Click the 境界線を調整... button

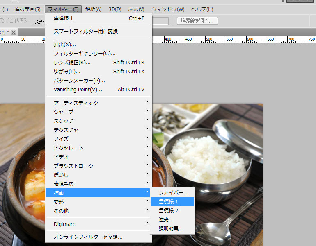(197, 21)
